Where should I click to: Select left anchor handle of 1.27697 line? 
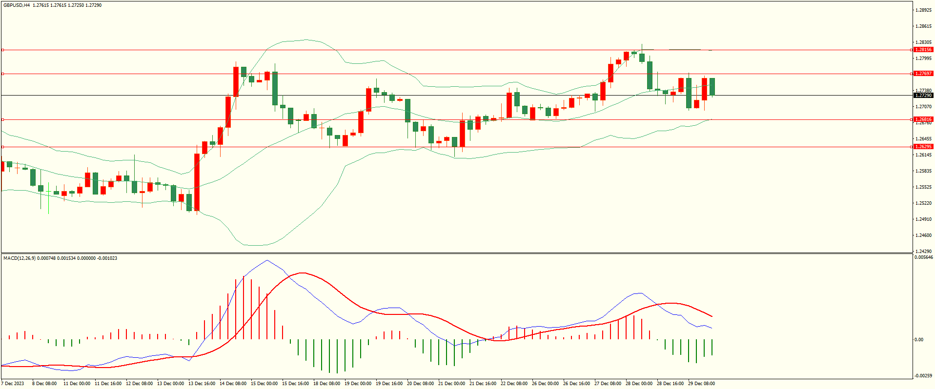(x=3, y=74)
